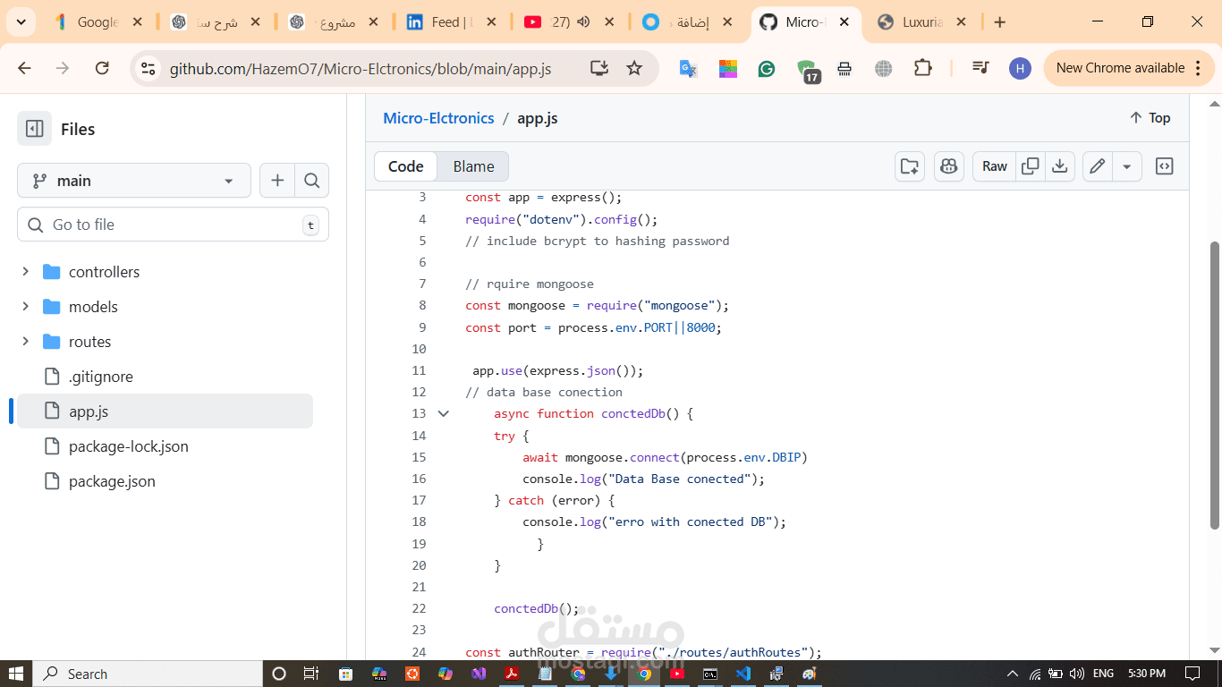The width and height of the screenshot is (1222, 687).
Task: Open the routes folder
Action: (89, 342)
